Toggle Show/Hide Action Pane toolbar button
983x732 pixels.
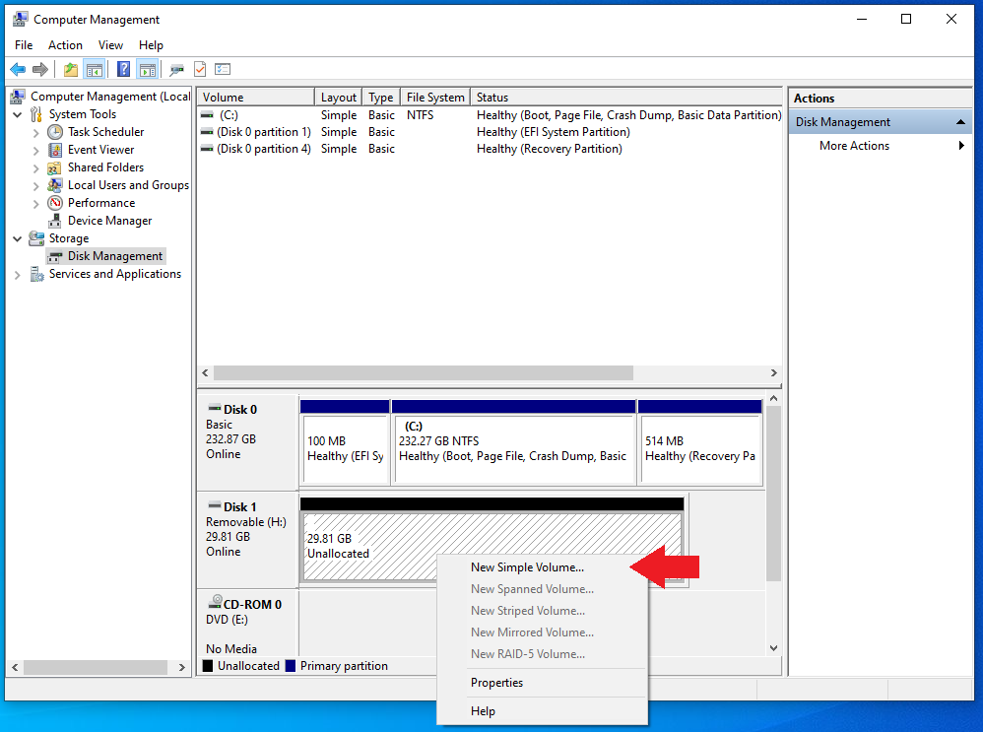(x=148, y=69)
